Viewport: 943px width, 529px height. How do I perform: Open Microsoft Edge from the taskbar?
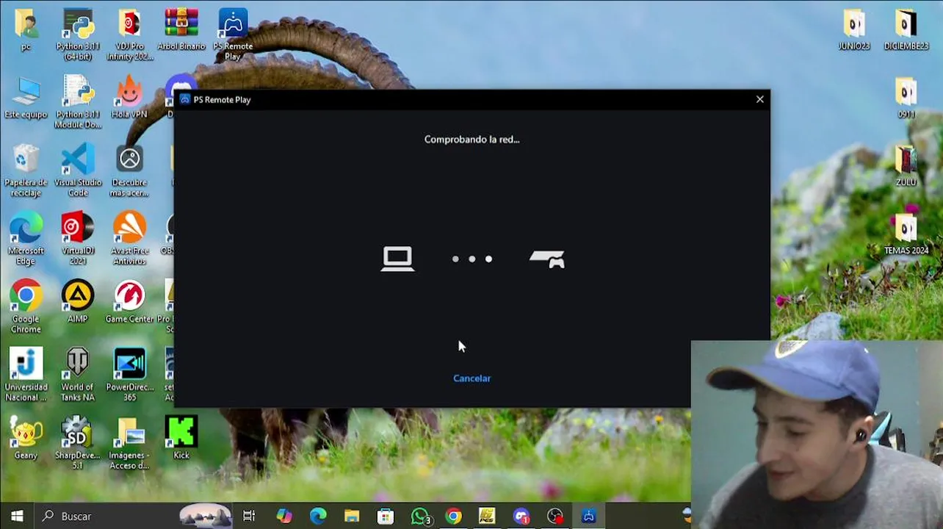click(x=318, y=516)
